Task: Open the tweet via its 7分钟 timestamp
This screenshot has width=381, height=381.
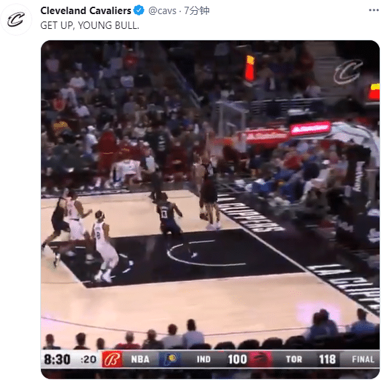Action: pos(197,11)
